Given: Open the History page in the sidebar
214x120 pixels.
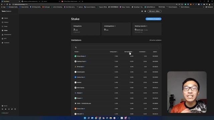Looking at the screenshot, I should pos(5,22).
